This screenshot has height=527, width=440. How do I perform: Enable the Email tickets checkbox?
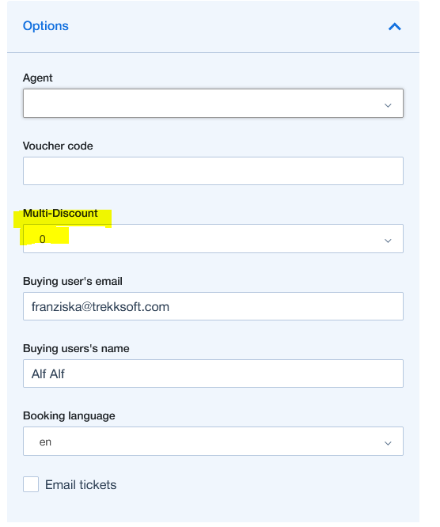point(31,484)
